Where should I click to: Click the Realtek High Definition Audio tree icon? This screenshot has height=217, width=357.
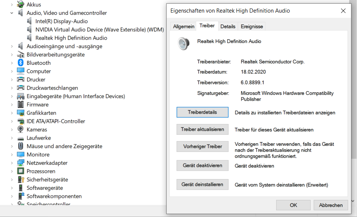[29, 38]
